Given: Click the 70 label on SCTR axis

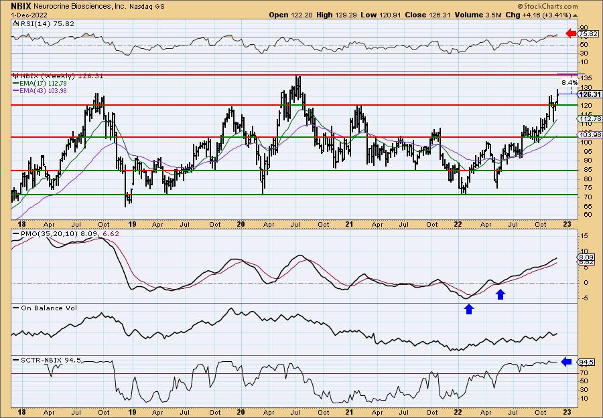Looking at the screenshot, I should pyautogui.click(x=584, y=373).
